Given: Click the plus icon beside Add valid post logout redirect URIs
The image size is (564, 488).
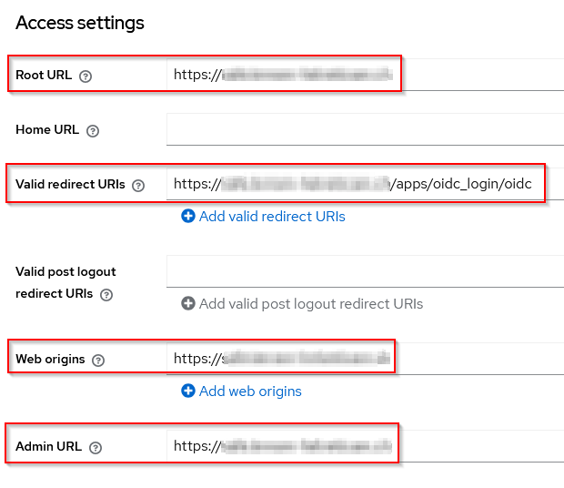Looking at the screenshot, I should click(x=188, y=304).
